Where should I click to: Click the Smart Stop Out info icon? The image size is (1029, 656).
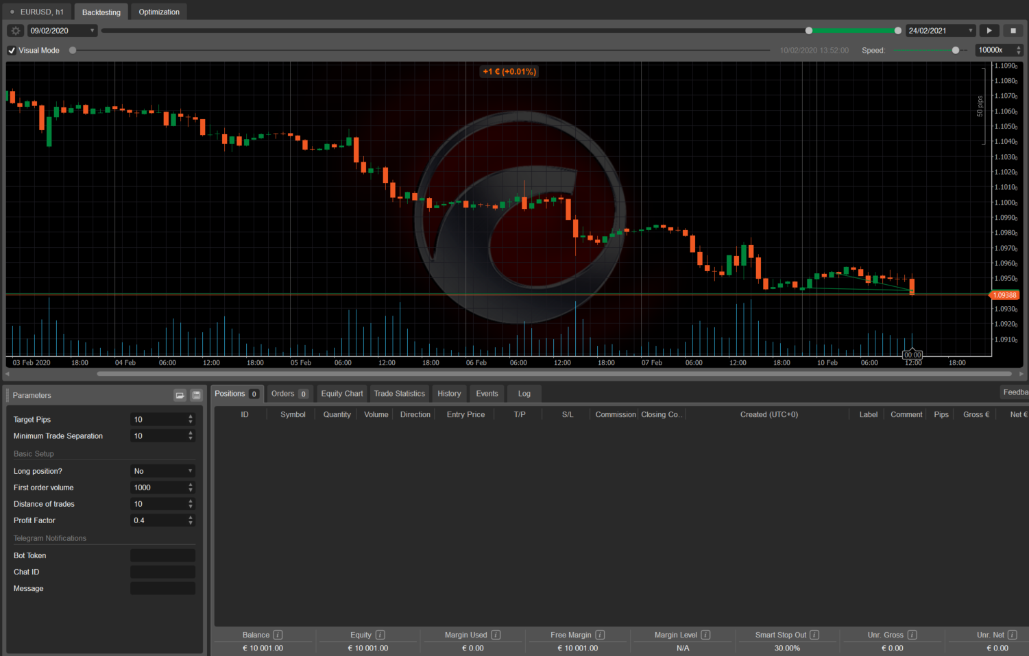pyautogui.click(x=814, y=635)
